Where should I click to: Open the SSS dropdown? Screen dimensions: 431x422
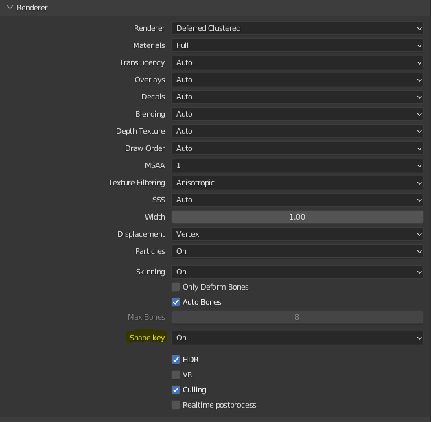click(x=296, y=200)
